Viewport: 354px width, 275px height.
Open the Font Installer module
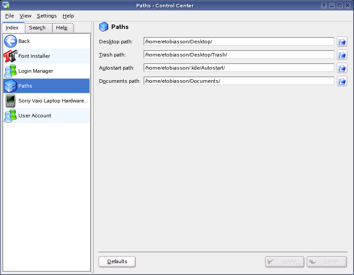click(x=34, y=56)
